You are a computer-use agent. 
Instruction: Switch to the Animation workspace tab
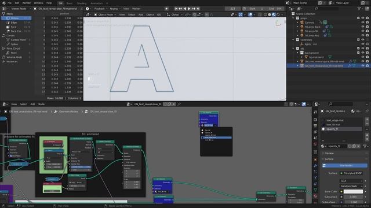pos(97,3)
